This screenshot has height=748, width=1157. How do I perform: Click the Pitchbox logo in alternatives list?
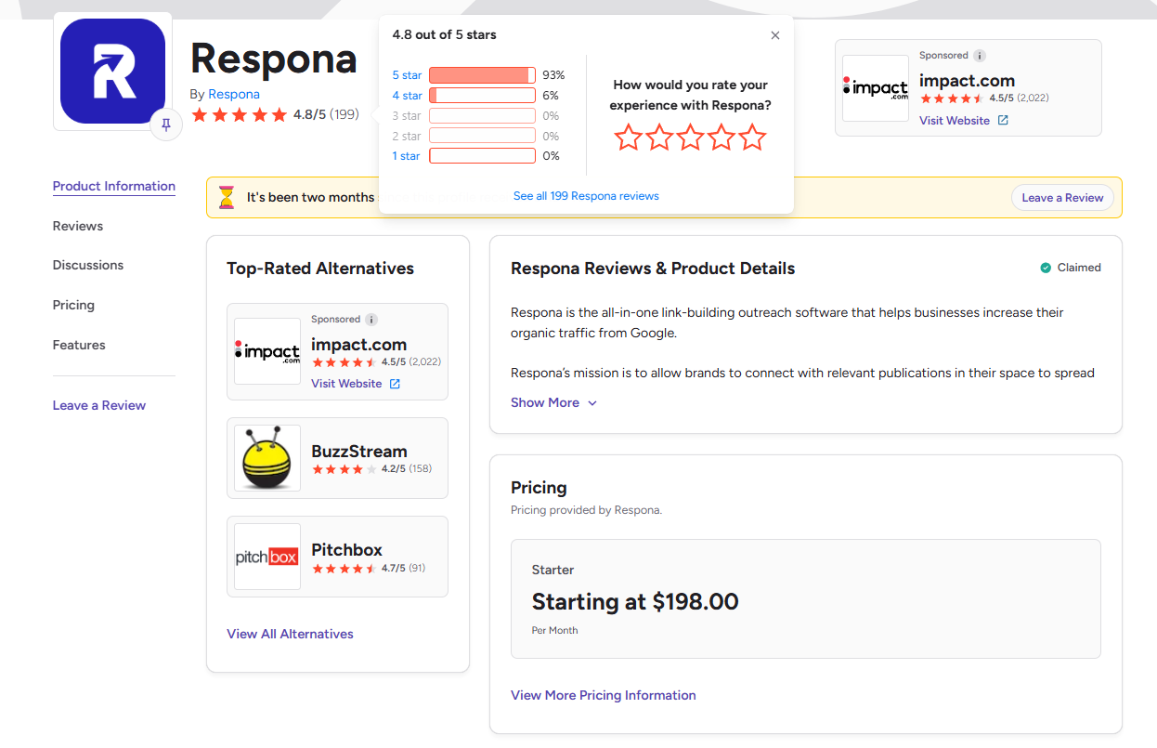point(266,556)
